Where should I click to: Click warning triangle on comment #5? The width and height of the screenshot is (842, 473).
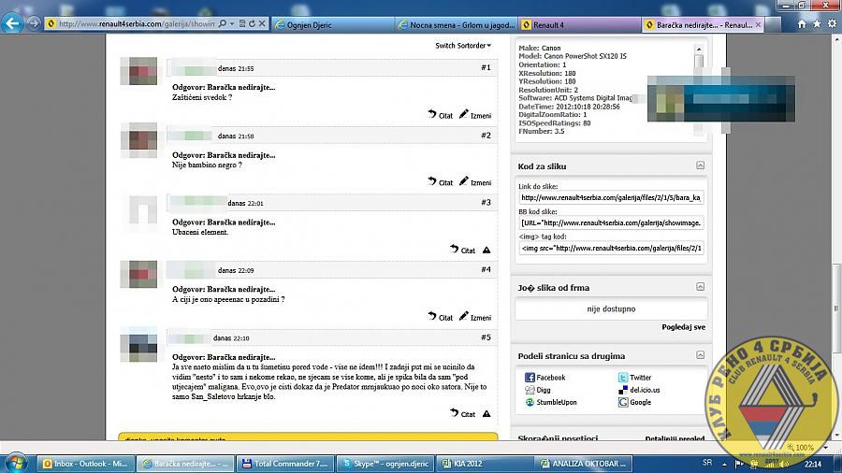[486, 413]
